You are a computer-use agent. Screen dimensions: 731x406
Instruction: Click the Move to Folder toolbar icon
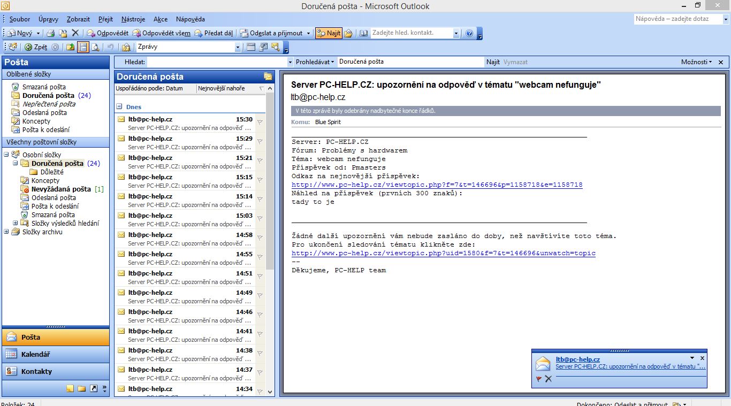[63, 33]
